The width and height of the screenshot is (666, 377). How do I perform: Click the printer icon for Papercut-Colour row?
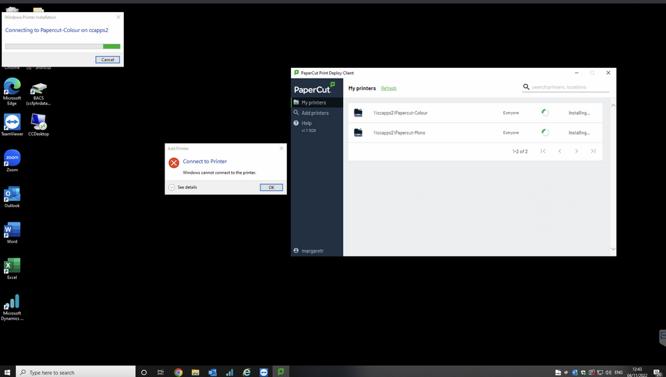click(358, 113)
